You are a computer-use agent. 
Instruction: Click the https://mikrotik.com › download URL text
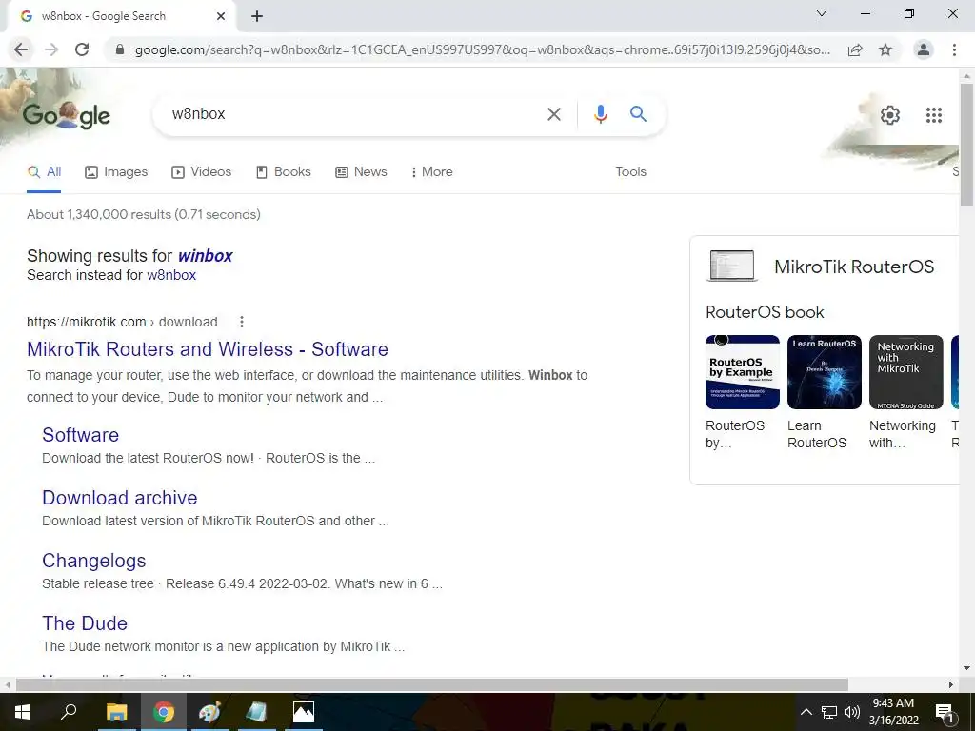point(122,322)
